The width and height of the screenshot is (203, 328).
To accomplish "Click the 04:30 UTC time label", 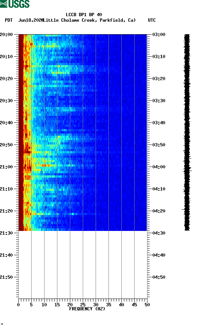I will (x=159, y=233).
